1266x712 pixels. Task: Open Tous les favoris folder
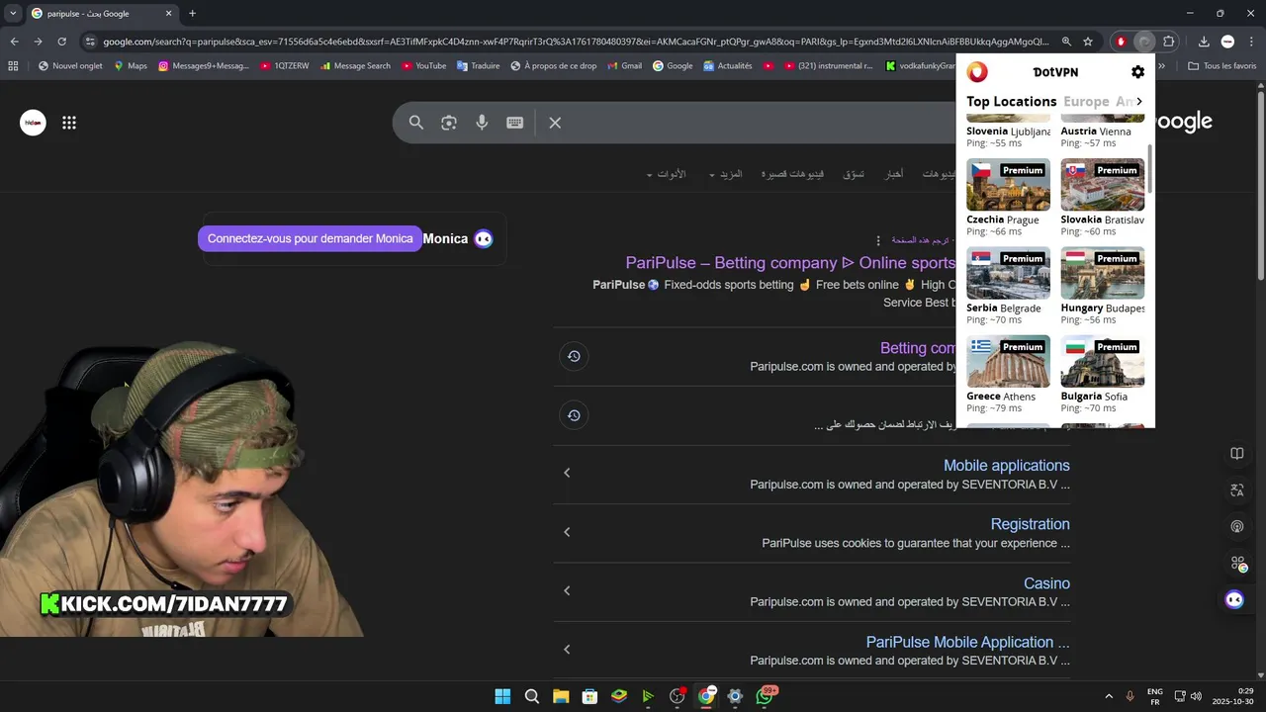pos(1222,66)
